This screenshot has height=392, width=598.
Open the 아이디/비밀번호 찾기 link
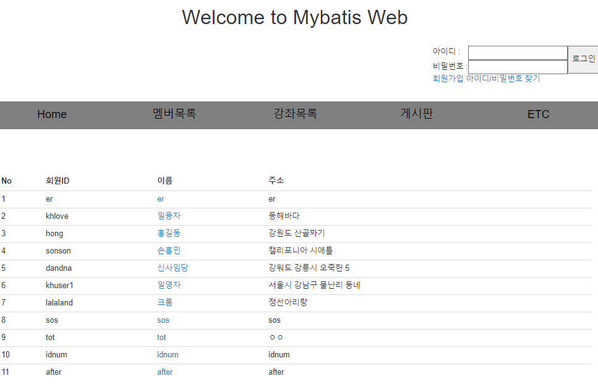(503, 79)
